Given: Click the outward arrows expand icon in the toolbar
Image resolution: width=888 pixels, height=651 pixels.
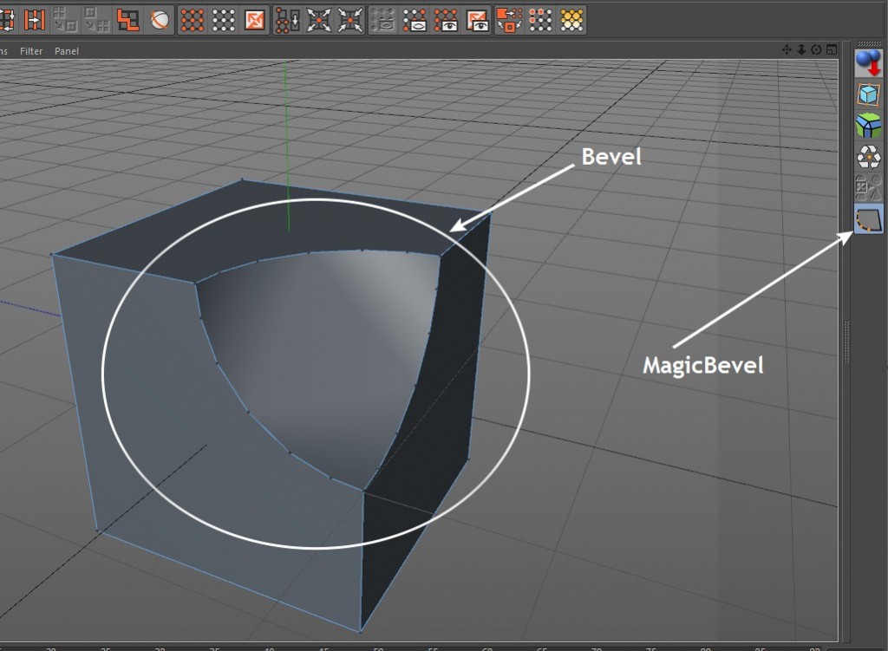Looking at the screenshot, I should click(317, 17).
